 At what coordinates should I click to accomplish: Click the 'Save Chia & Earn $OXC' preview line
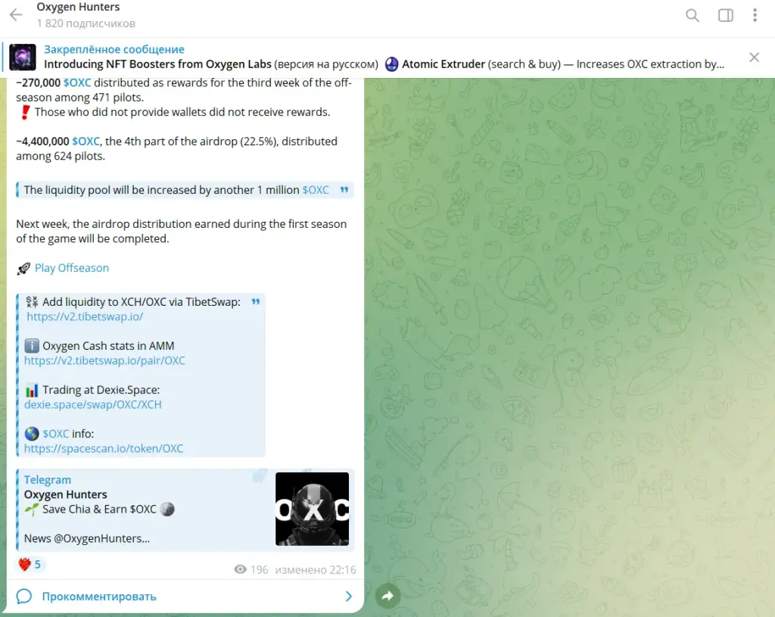pyautogui.click(x=99, y=509)
